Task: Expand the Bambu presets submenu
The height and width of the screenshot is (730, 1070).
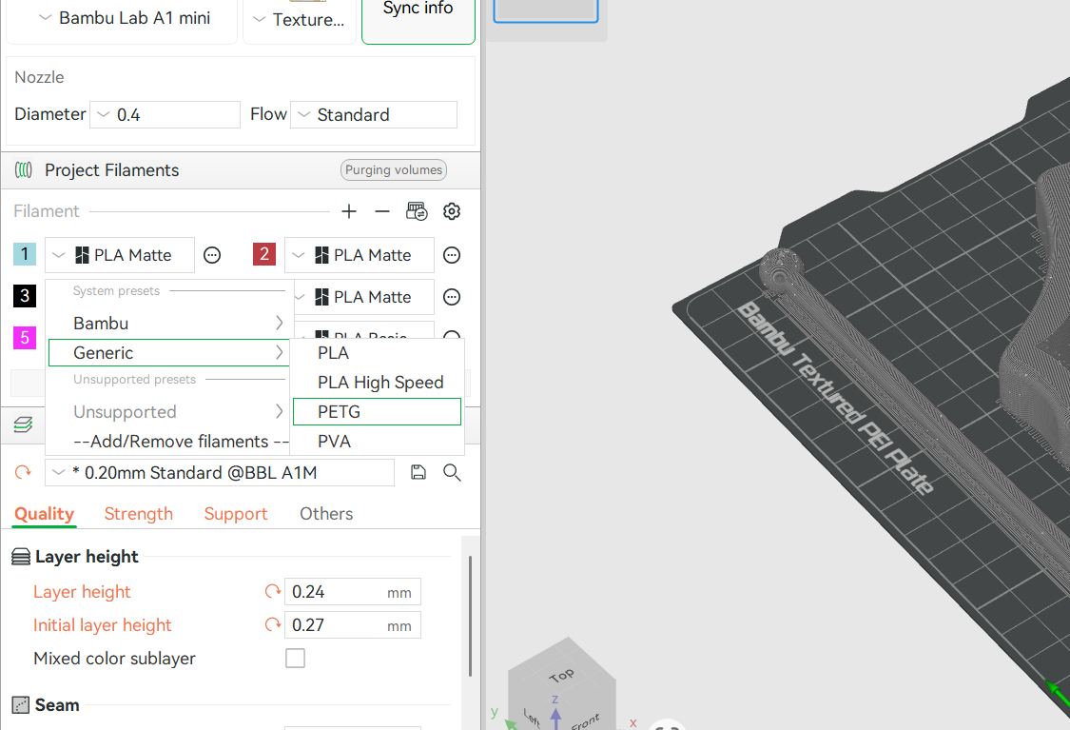Action: click(169, 323)
